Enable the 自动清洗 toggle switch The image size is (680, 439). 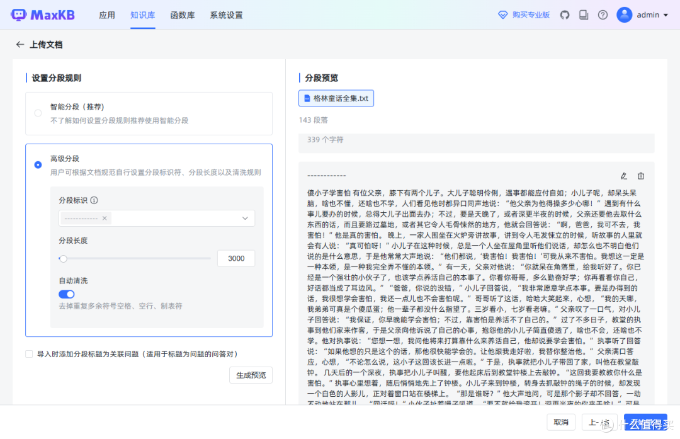click(66, 294)
